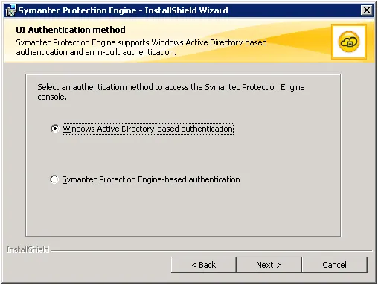Cancel the installation wizard

335,265
